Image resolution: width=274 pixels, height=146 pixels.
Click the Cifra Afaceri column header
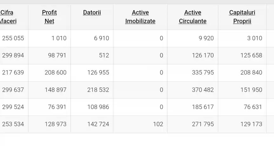point(8,17)
